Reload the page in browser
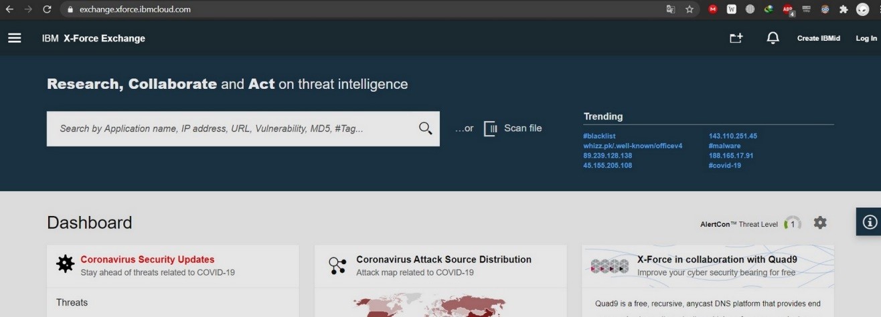Image resolution: width=881 pixels, height=317 pixels. (x=47, y=9)
